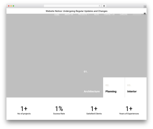Dismiss the website notice with the X icon

point(145,14)
